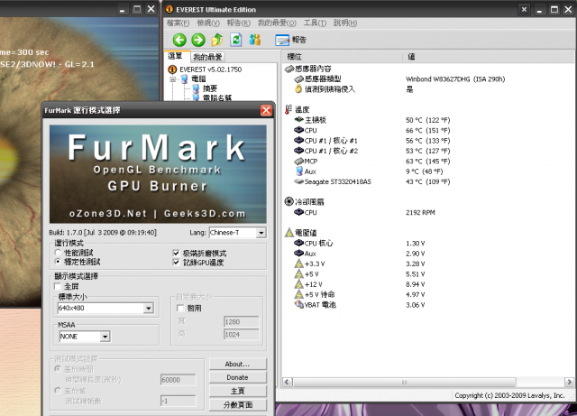Screen dimensions: 577x416
Task: Switch to the 選單 tab
Action: tap(177, 56)
